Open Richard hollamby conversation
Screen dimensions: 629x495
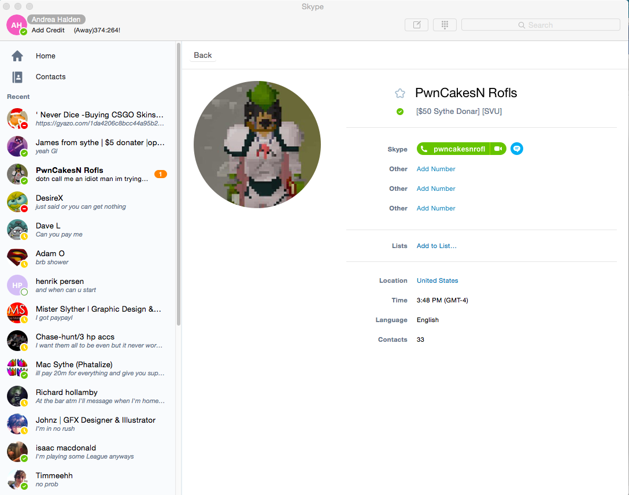pos(87,396)
